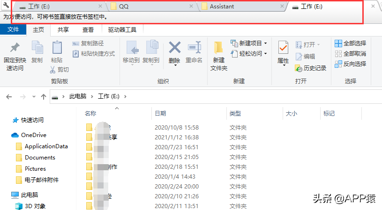The height and width of the screenshot is (210, 382).
Task: Sort by the 标记 column header
Action: [x=329, y=114]
